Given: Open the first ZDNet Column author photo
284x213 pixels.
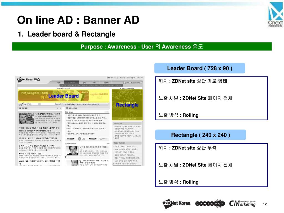Looking at the screenshot, I should pyautogui.click(x=72, y=151).
